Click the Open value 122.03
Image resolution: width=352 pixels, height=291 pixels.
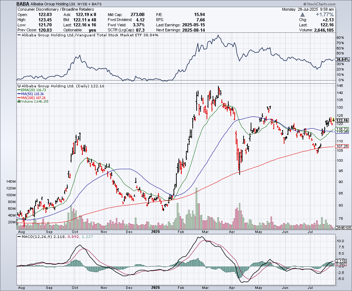tap(45, 15)
